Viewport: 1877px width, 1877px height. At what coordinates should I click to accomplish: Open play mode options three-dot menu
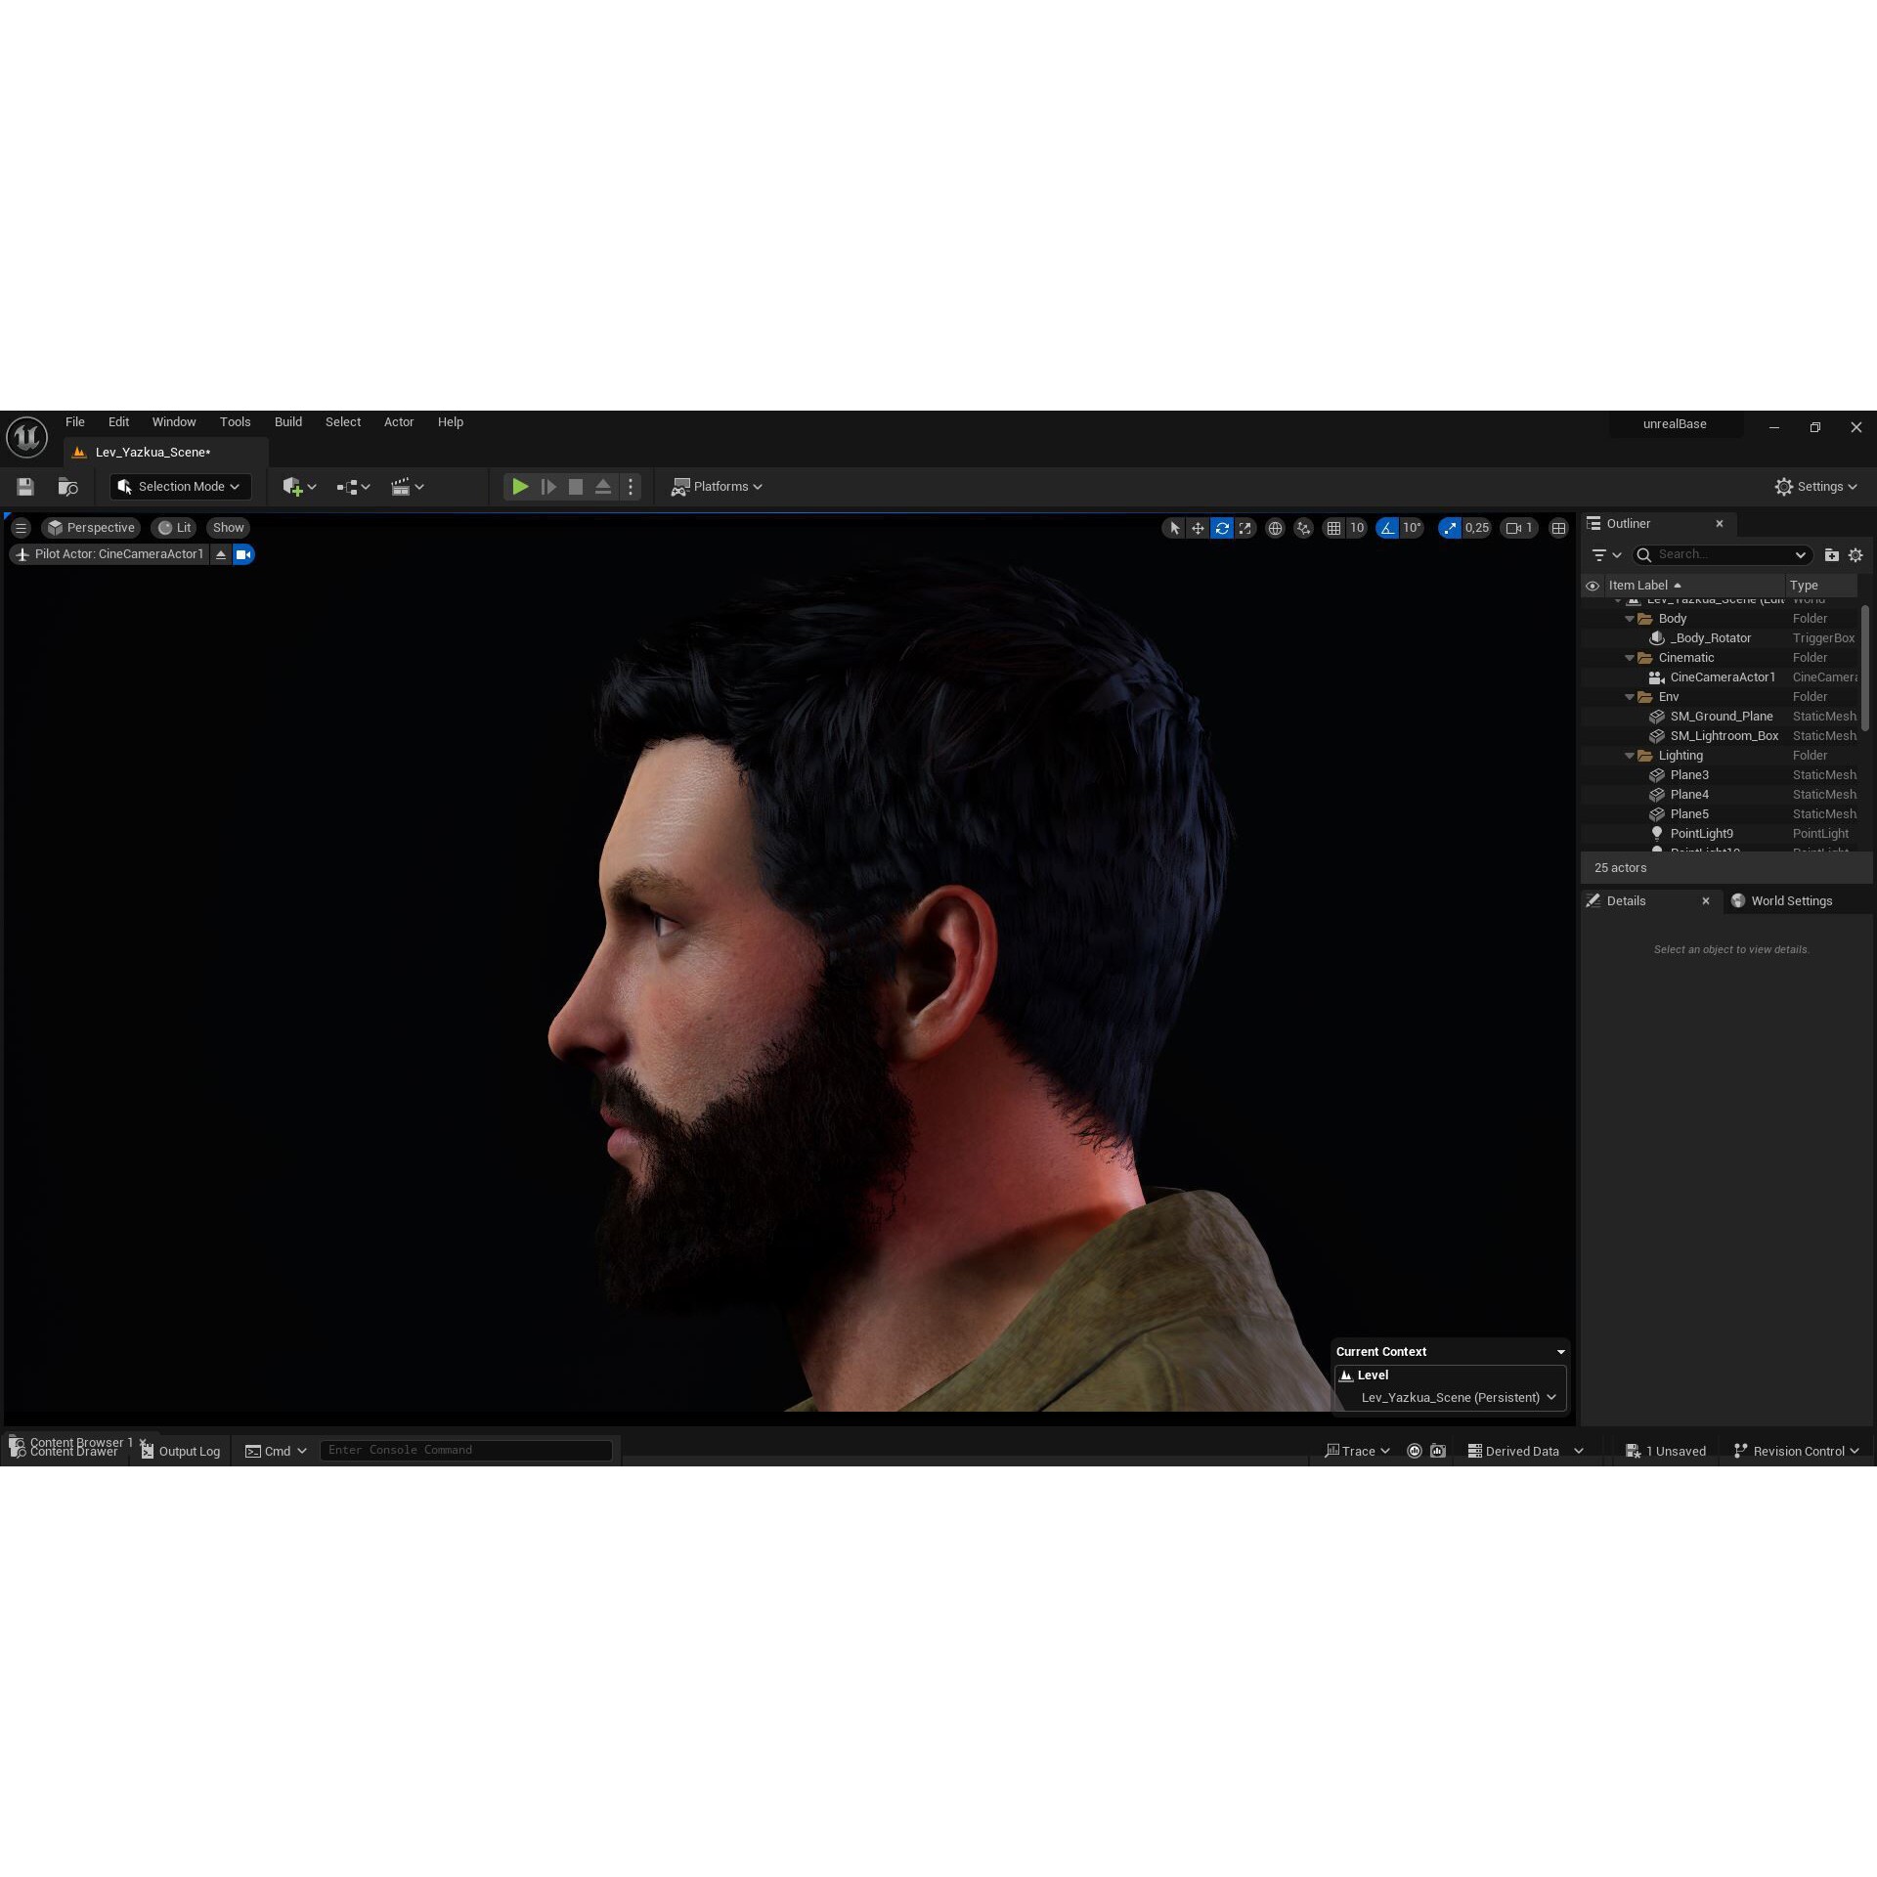click(631, 487)
